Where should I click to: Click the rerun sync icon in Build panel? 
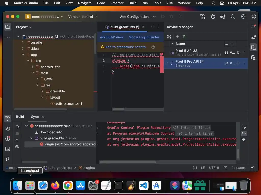click(17, 127)
